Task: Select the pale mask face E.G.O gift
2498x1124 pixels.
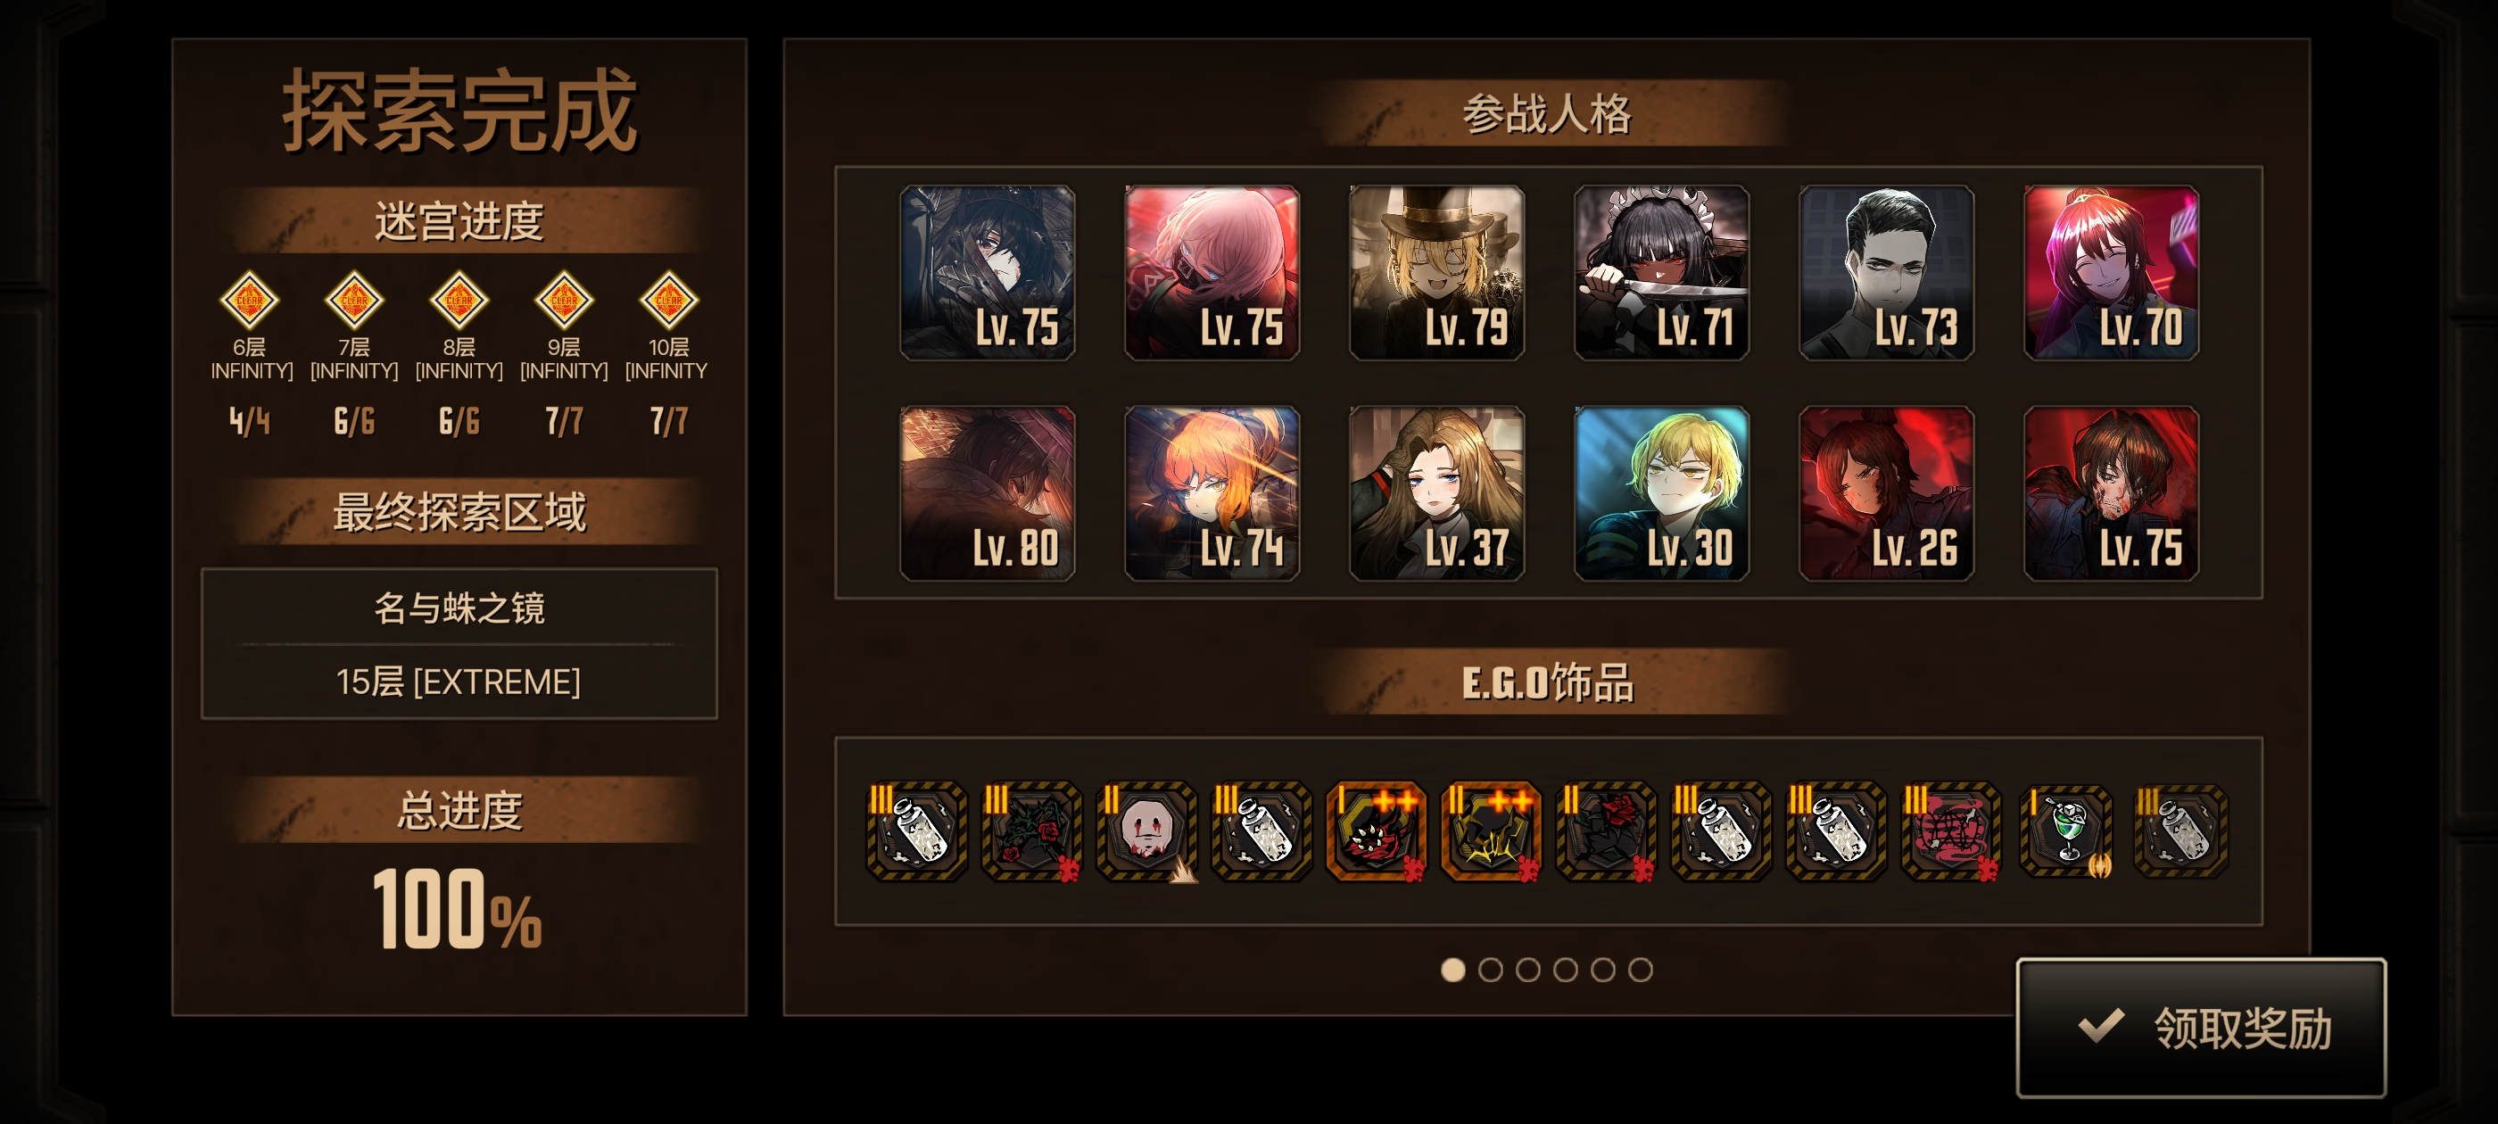Action: coord(1146,831)
